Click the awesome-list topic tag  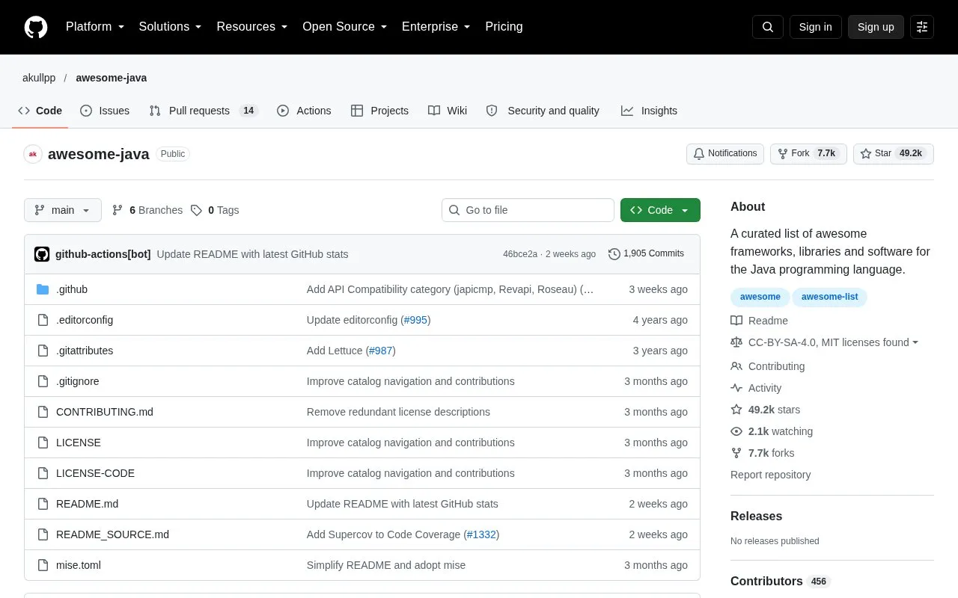pyautogui.click(x=829, y=297)
